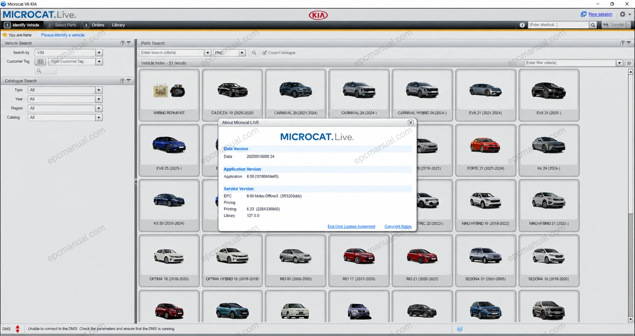Open the Search by VIN dropdown

pos(99,53)
